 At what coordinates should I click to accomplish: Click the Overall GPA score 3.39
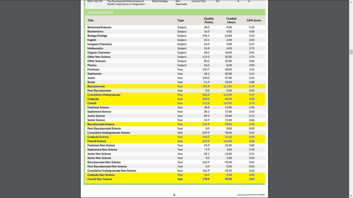pyautogui.click(x=251, y=103)
